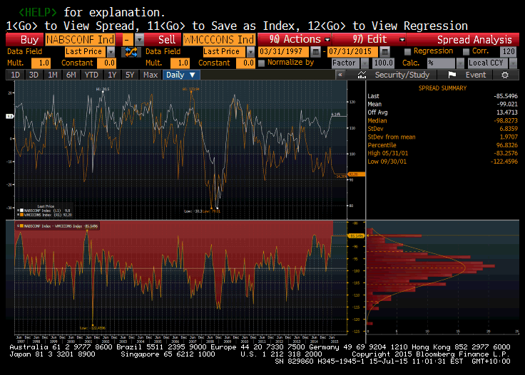Expand the first Last Price dropdown

[x=110, y=52]
